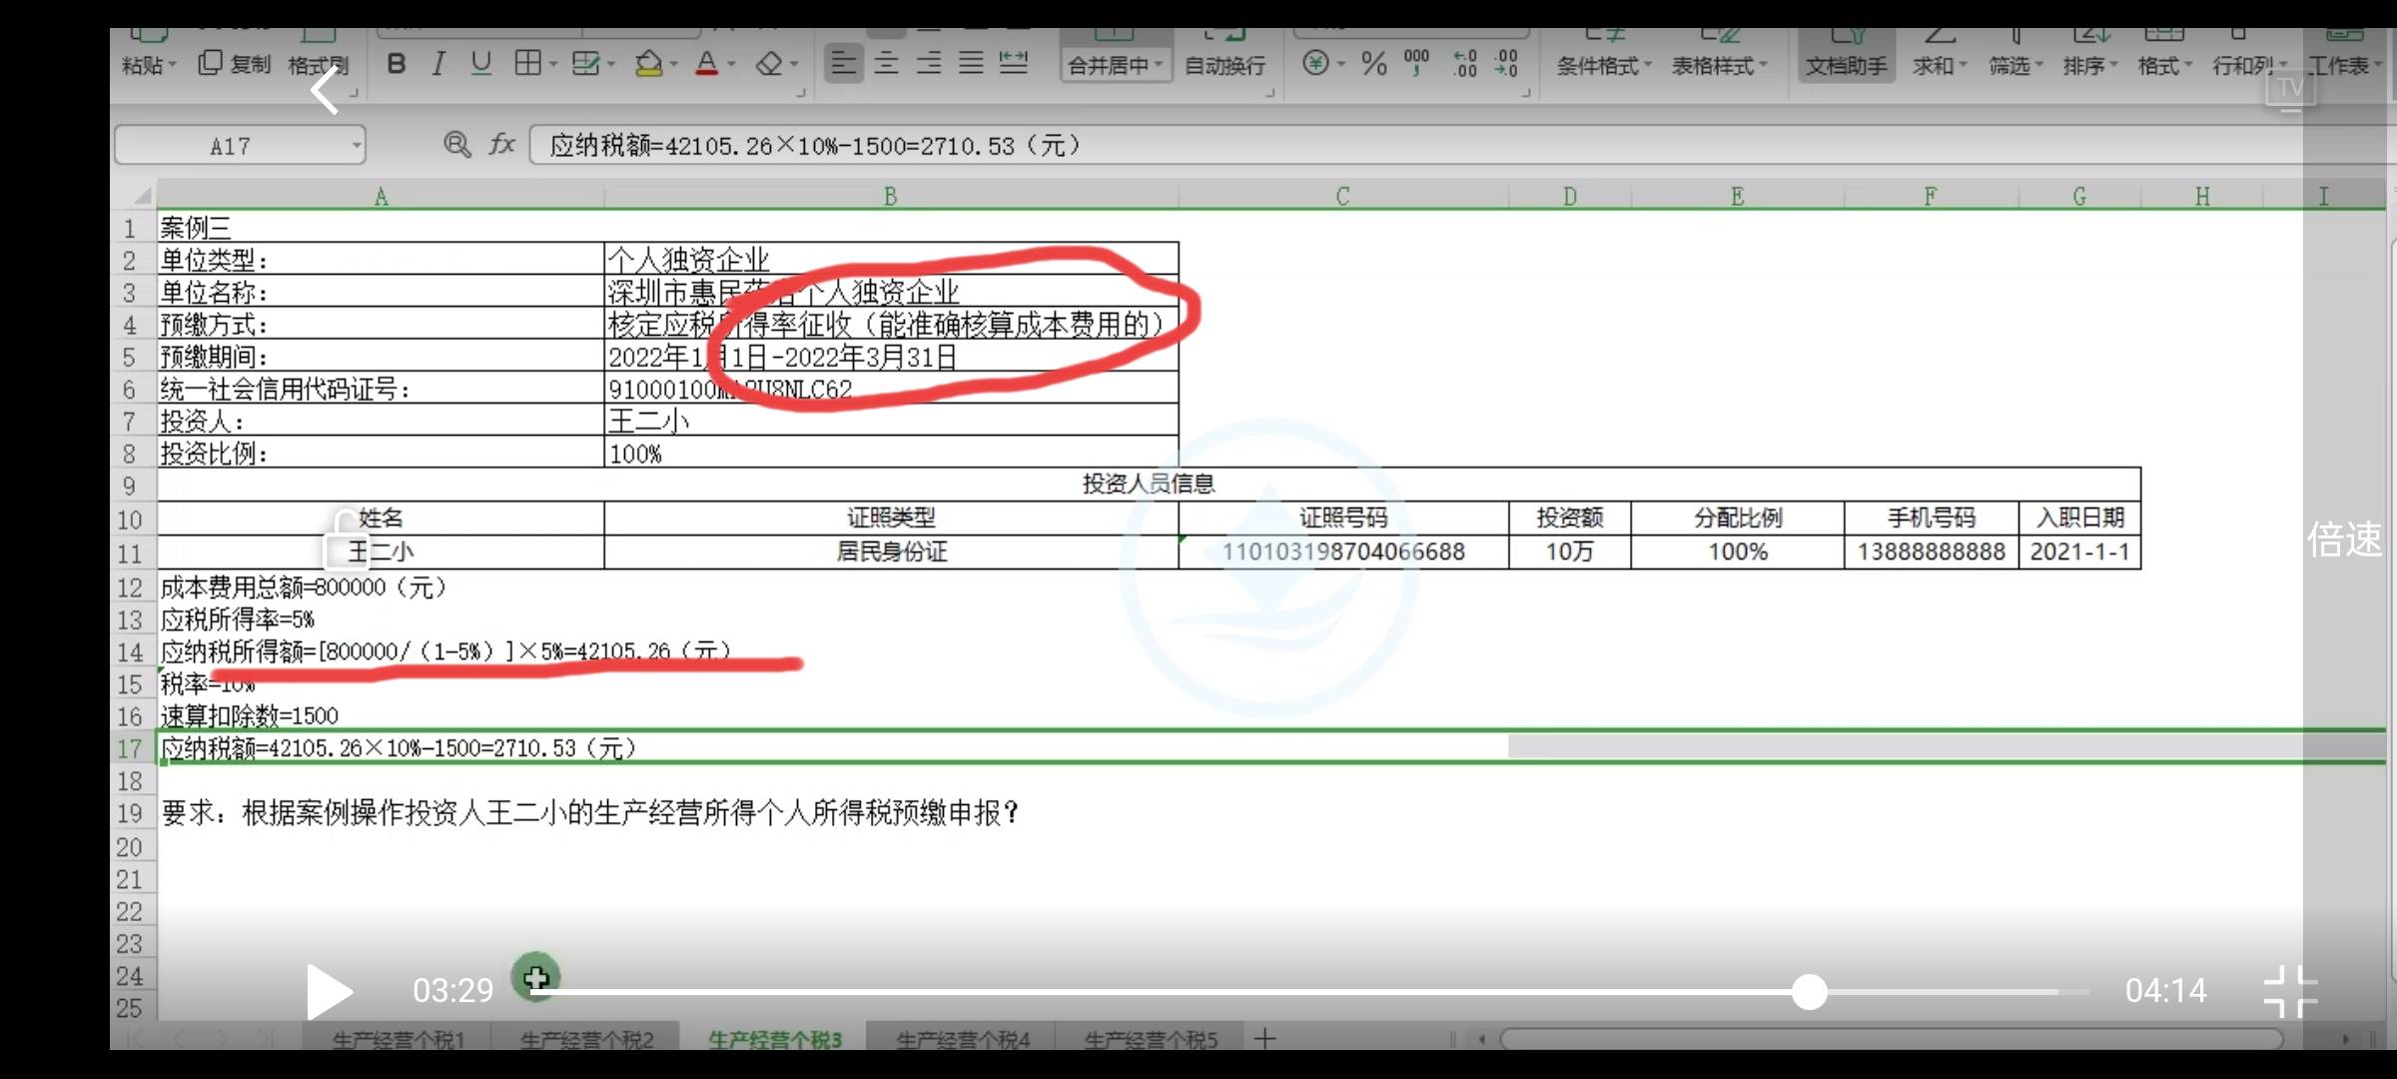Switch to sheet tab 生产经营个税5
Screen dimensions: 2397x1079
[x=1151, y=1039]
